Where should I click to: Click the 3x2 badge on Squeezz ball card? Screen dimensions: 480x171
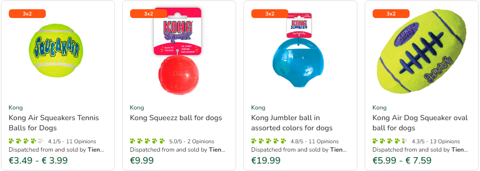149,14
